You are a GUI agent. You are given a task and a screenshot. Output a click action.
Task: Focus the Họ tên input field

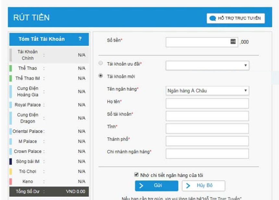[x=207, y=104]
